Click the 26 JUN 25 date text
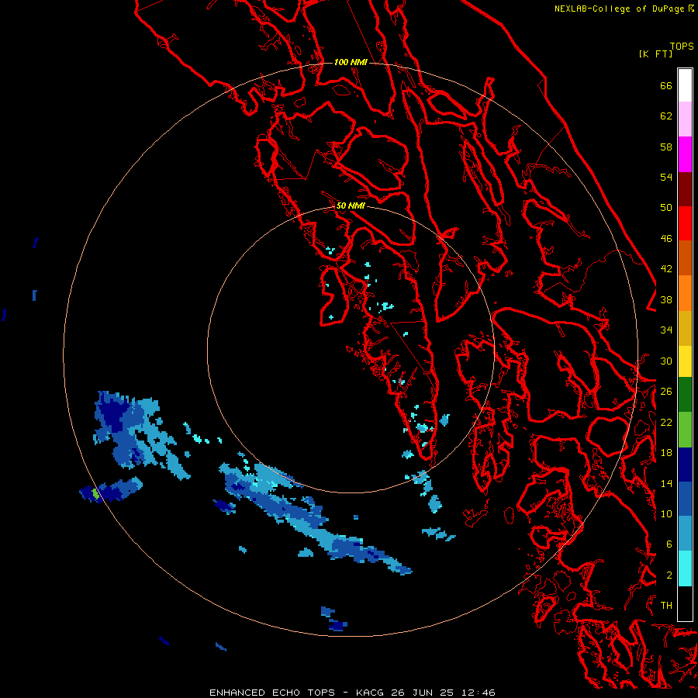The width and height of the screenshot is (698, 698). click(x=422, y=693)
